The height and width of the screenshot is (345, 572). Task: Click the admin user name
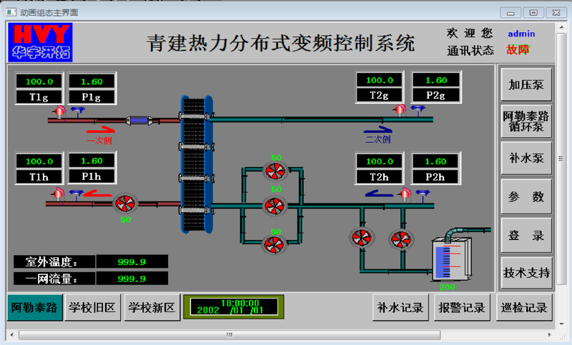coord(521,34)
